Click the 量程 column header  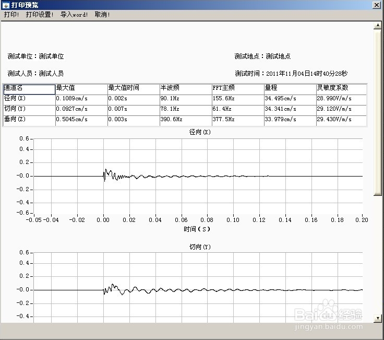click(290, 89)
